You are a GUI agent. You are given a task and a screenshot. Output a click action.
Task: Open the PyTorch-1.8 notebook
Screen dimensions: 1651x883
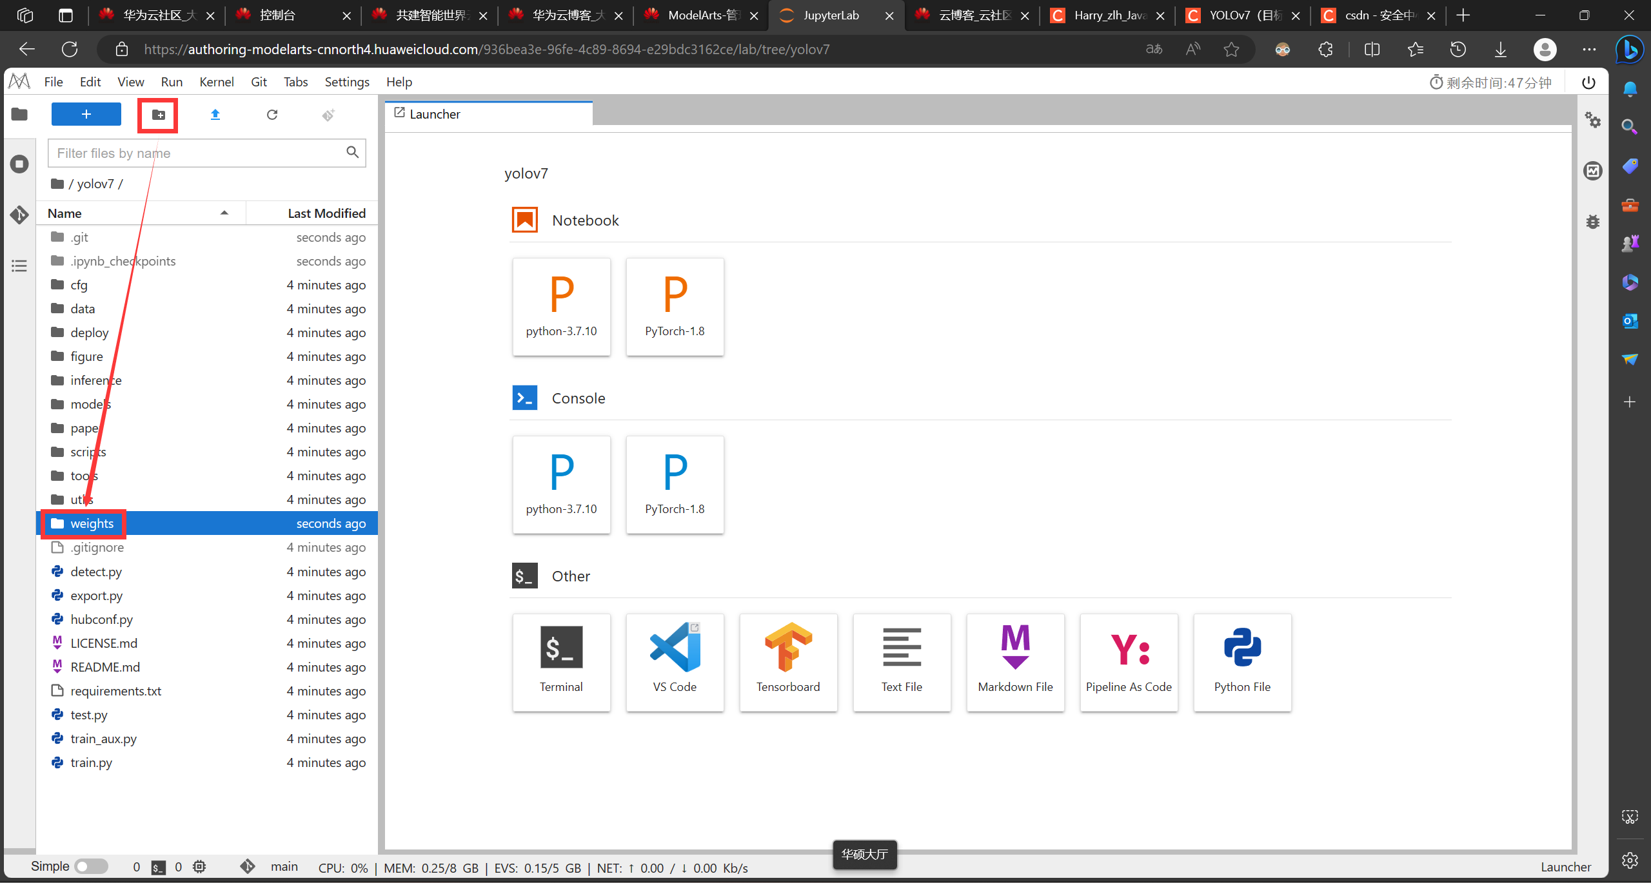click(x=675, y=307)
